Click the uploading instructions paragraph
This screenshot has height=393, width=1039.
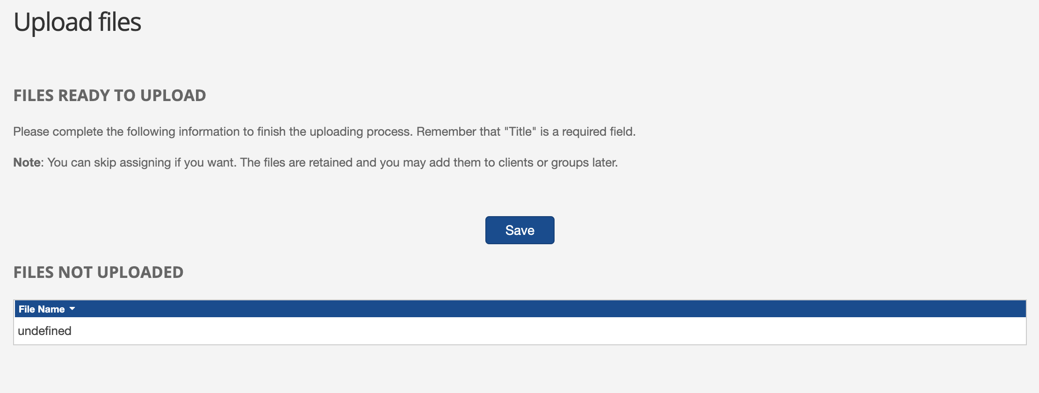click(325, 131)
